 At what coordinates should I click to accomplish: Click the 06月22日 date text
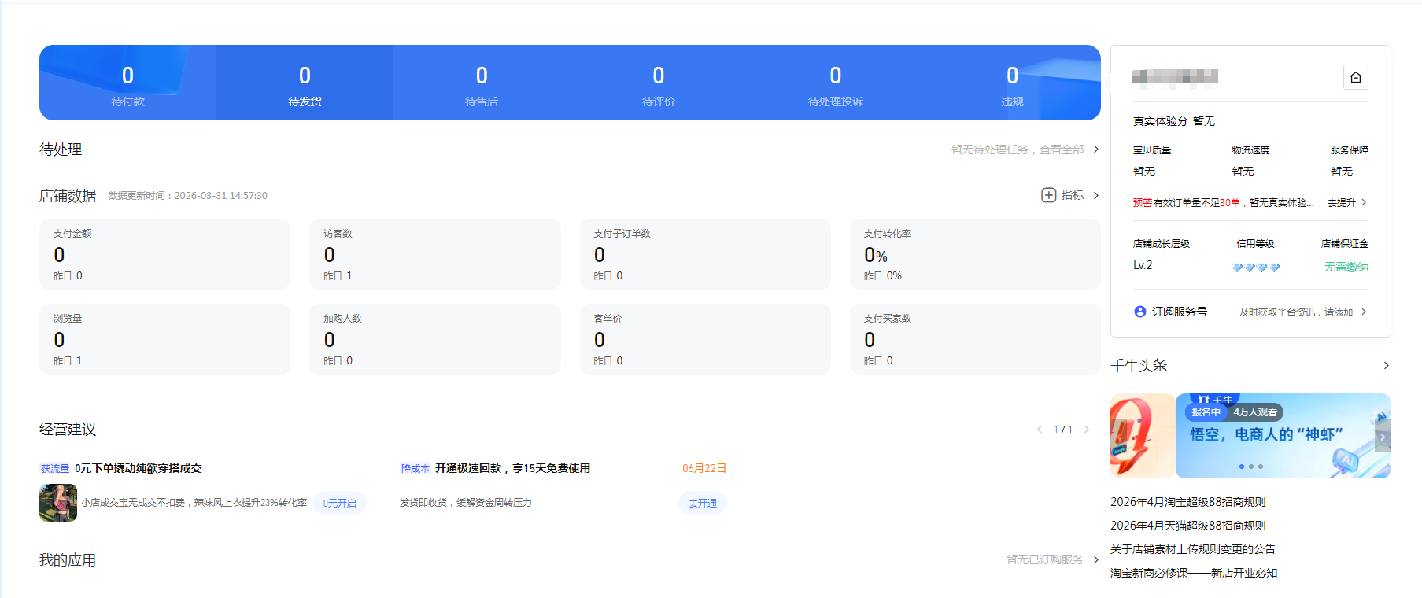pos(704,468)
